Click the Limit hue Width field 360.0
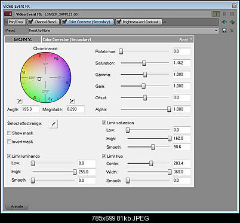The height and width of the screenshot is (223, 240). tap(181, 172)
